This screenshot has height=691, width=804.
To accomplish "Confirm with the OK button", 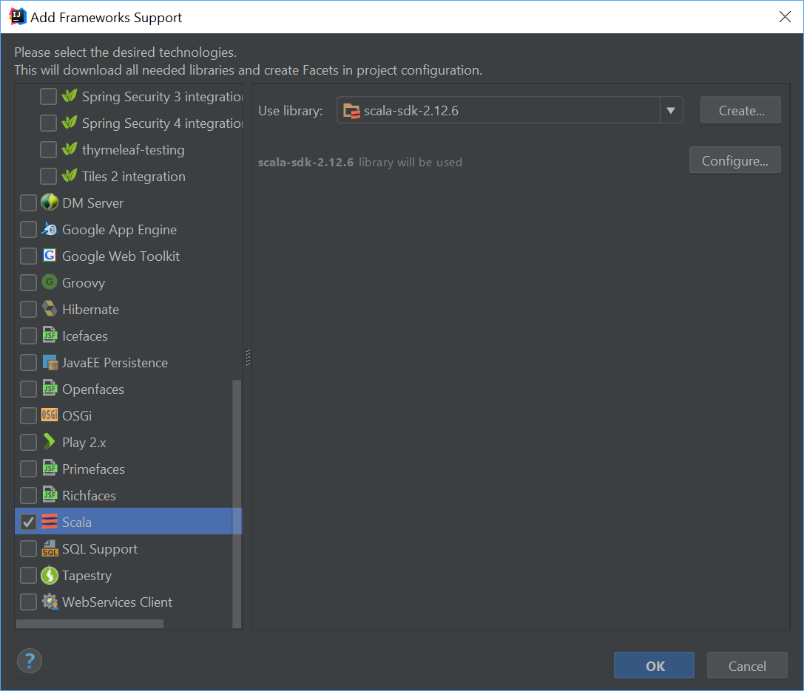I will [655, 665].
